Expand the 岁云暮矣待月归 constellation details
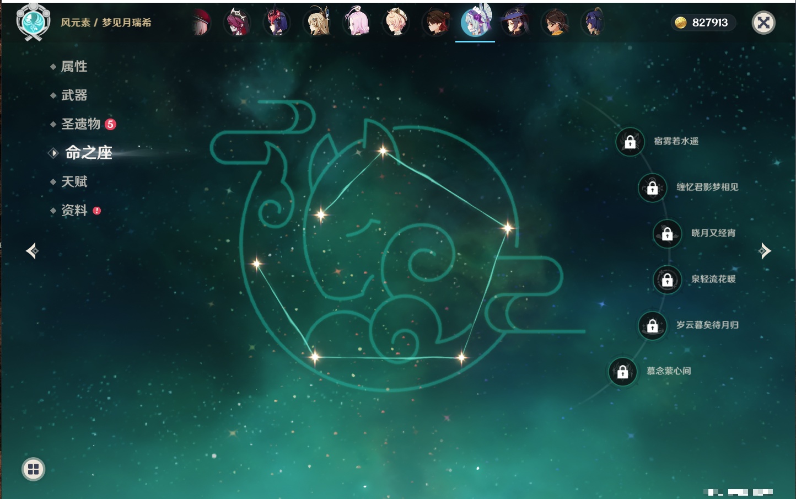The image size is (796, 499). 707,325
